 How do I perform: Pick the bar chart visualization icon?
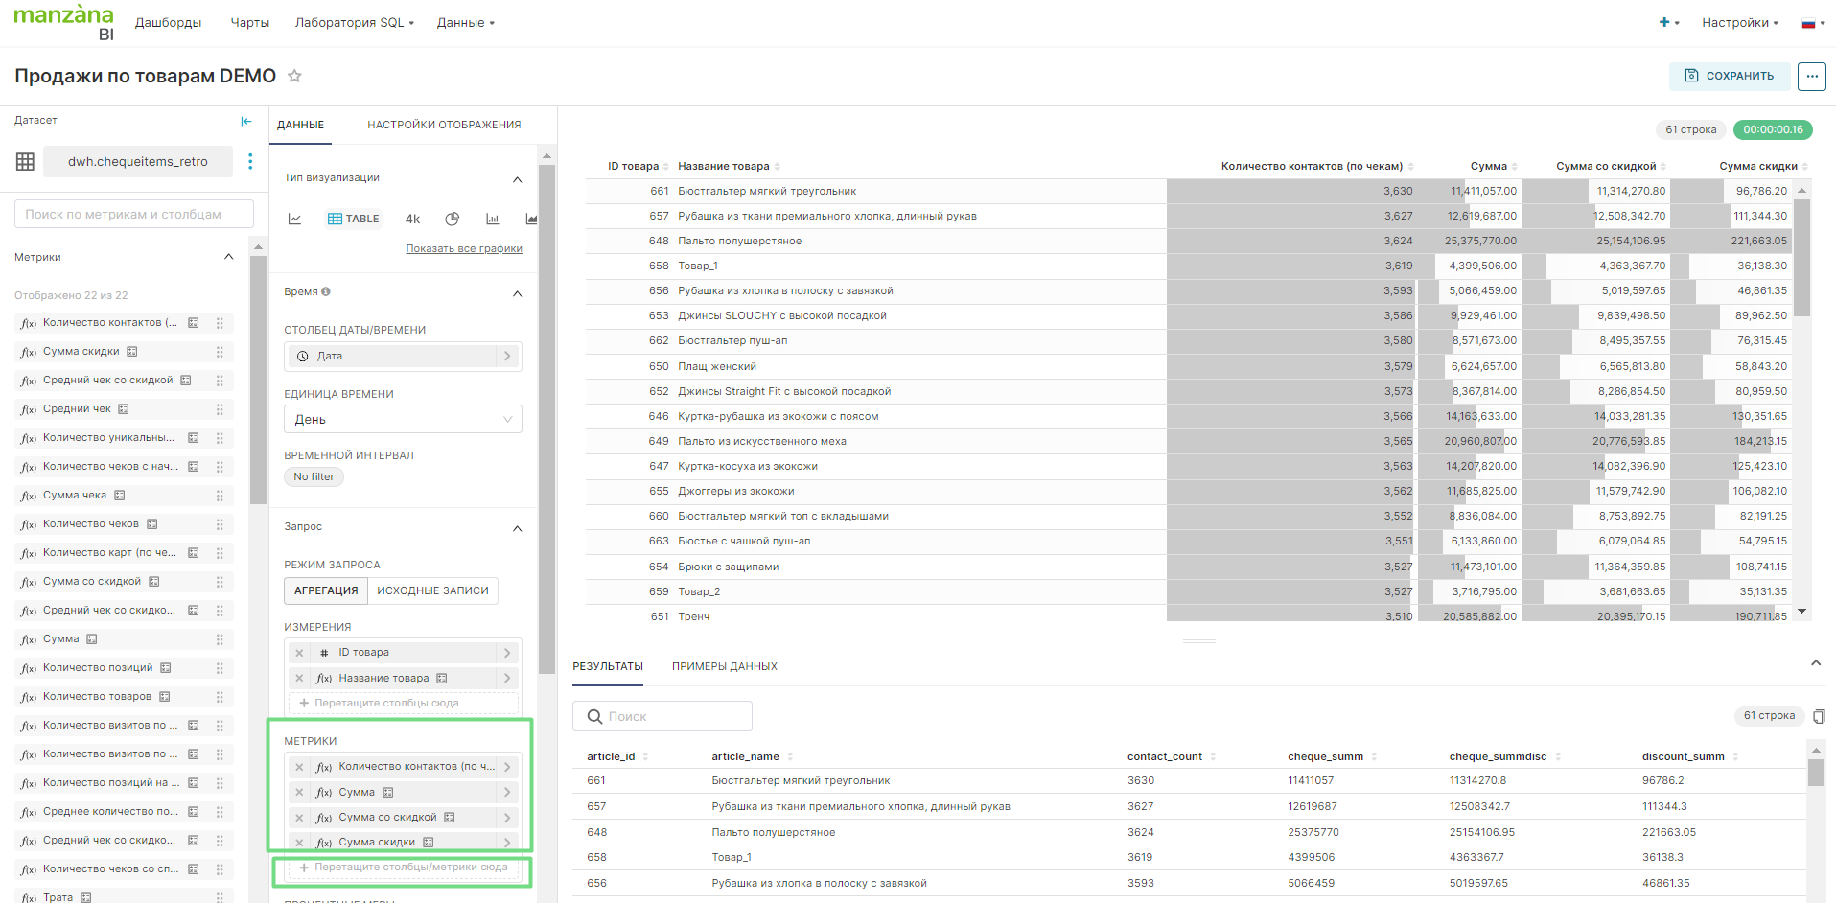pyautogui.click(x=493, y=220)
